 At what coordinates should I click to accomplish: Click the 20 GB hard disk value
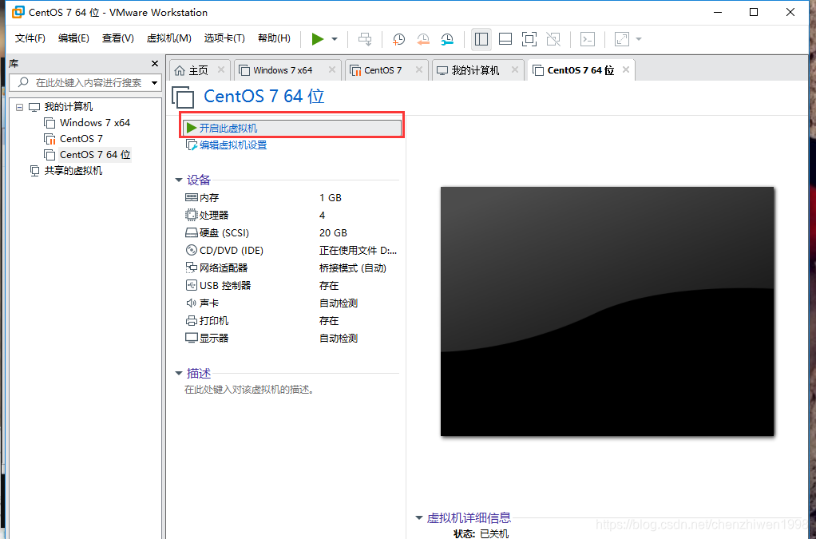333,233
